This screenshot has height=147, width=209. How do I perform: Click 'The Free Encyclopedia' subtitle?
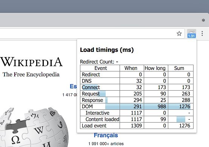click(x=31, y=74)
